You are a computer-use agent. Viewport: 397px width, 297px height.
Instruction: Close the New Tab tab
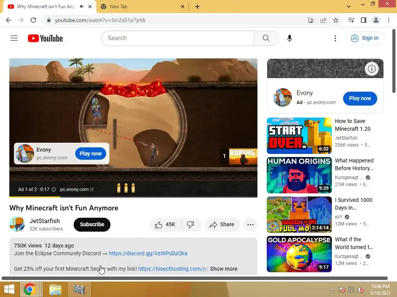pos(182,7)
